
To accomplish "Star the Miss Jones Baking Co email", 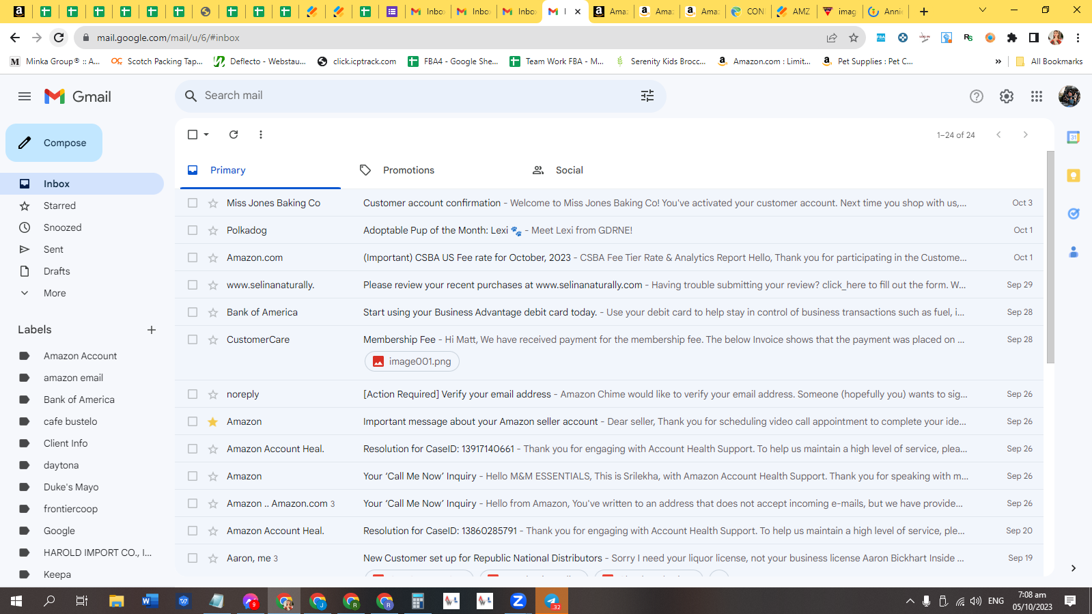I will tap(213, 203).
